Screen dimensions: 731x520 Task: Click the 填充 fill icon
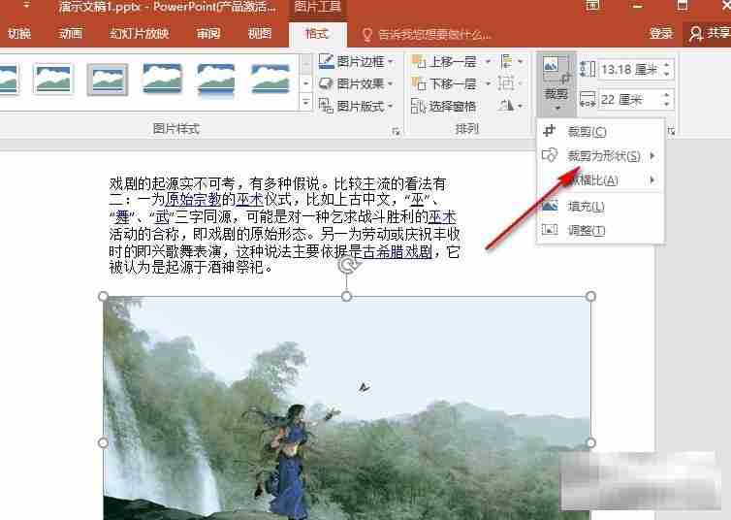tap(550, 206)
